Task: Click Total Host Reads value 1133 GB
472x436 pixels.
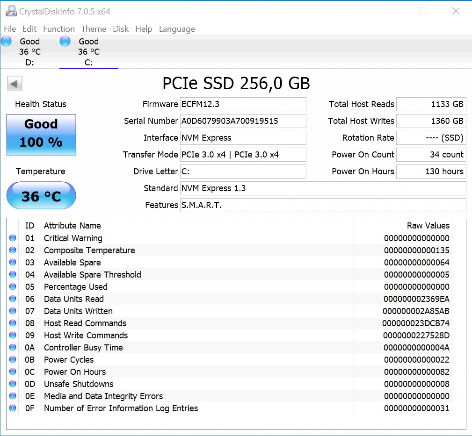Action: click(x=431, y=104)
